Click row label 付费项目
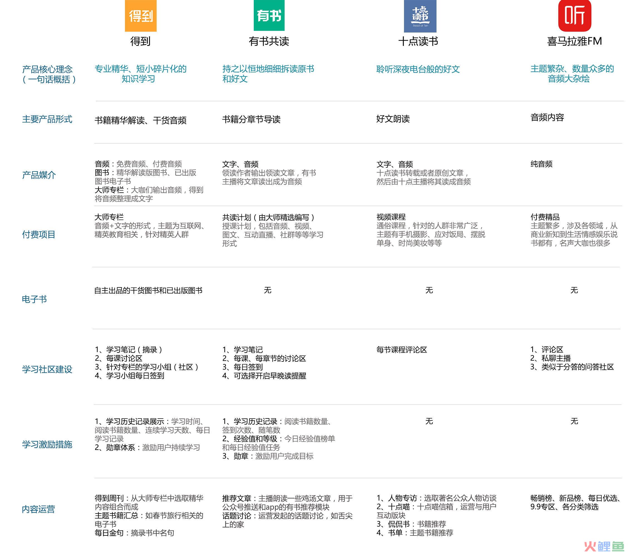The height and width of the screenshot is (553, 631). [x=39, y=234]
